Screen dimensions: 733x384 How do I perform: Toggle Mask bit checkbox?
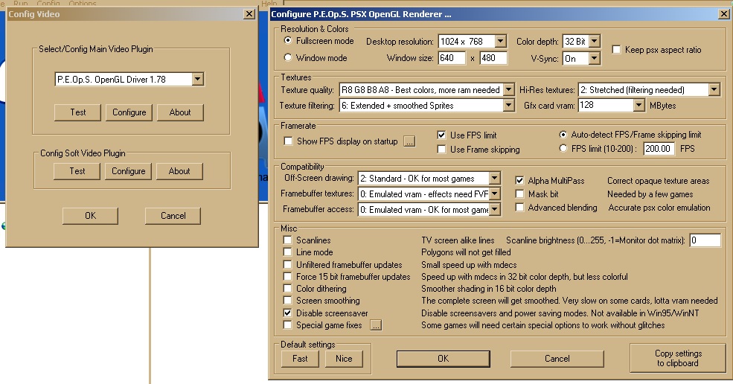point(519,193)
